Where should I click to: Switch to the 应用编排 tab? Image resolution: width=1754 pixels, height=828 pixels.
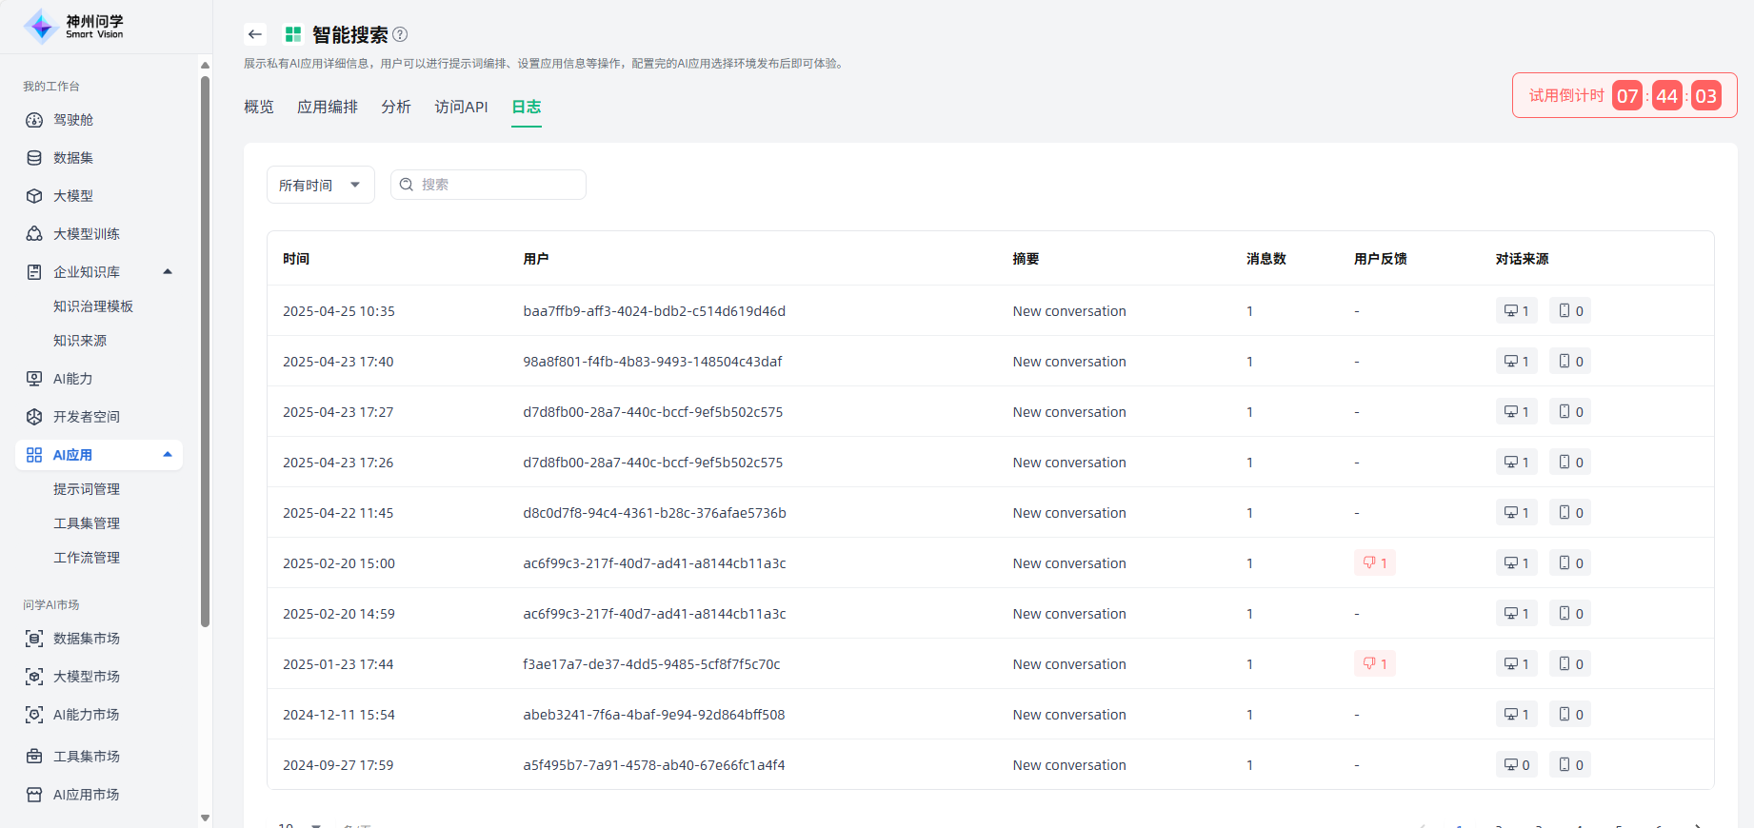[328, 107]
